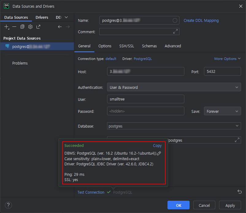Click the Cancel button
The image size is (246, 213).
(204, 205)
